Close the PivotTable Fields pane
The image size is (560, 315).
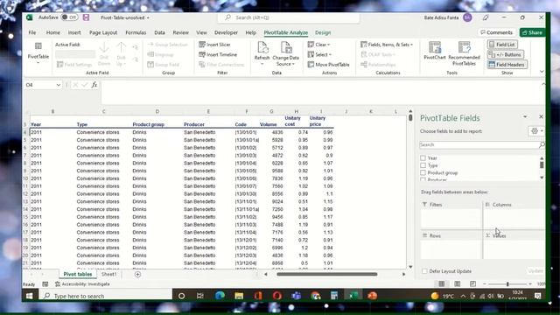point(541,116)
